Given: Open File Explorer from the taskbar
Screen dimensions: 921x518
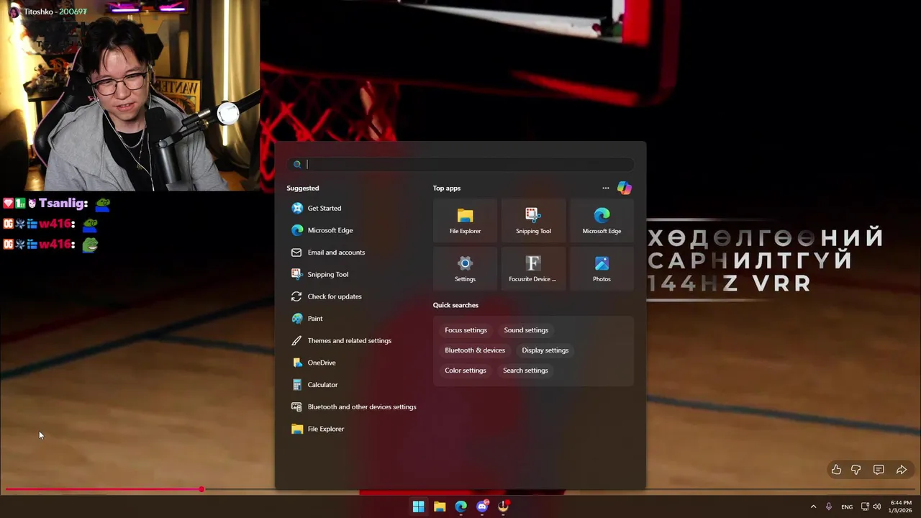Looking at the screenshot, I should click(x=440, y=506).
